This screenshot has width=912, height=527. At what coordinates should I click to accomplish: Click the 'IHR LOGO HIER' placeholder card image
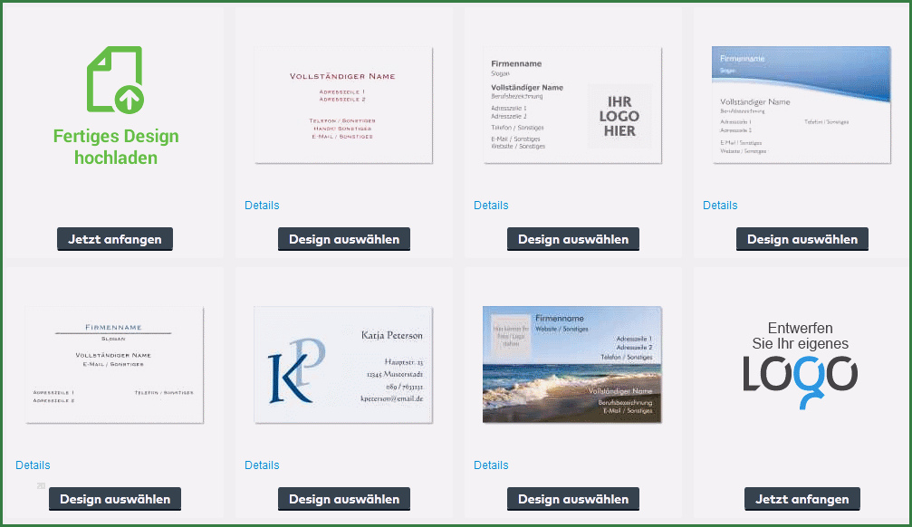(572, 105)
